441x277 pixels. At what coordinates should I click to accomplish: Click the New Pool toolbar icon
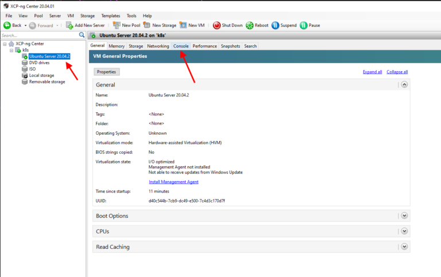coord(117,25)
